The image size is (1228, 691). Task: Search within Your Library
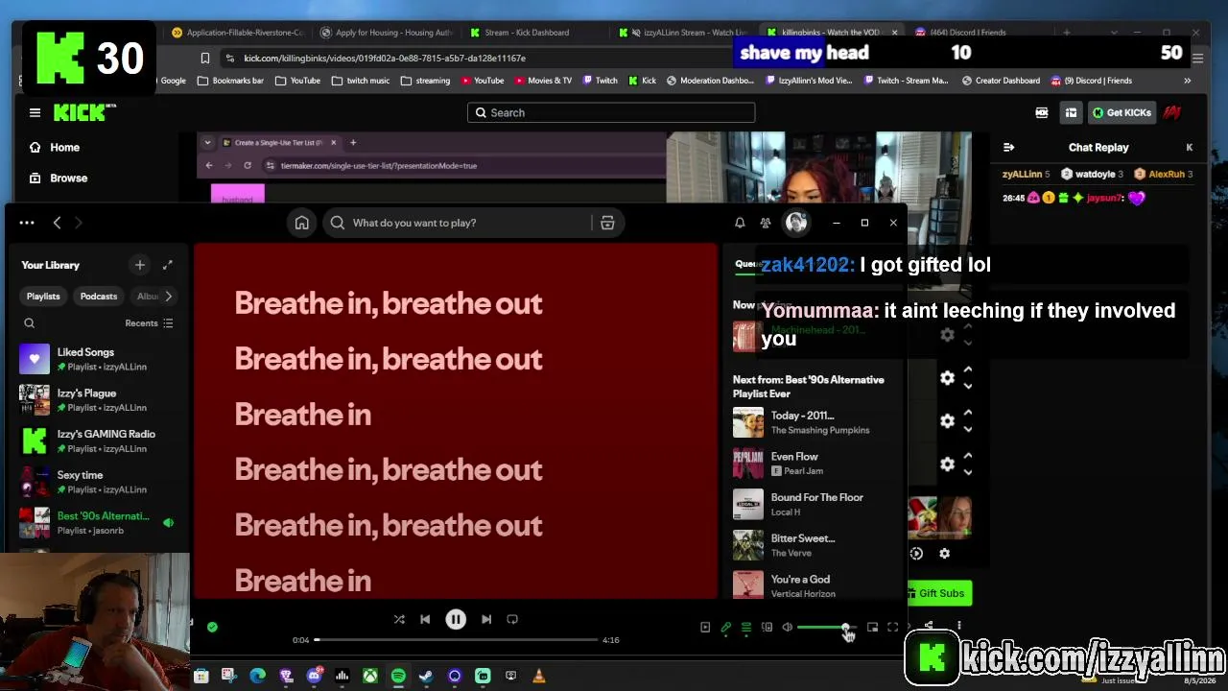(x=30, y=323)
